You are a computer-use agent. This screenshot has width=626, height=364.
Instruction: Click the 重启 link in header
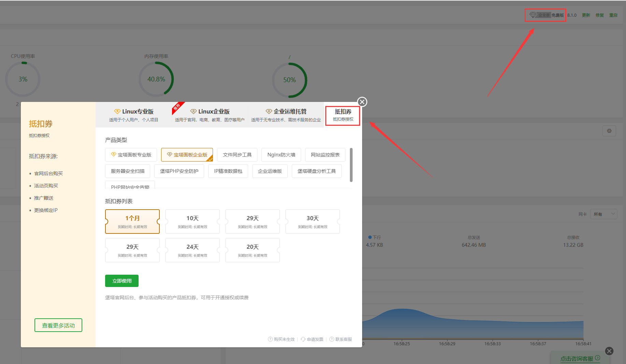[x=613, y=15]
